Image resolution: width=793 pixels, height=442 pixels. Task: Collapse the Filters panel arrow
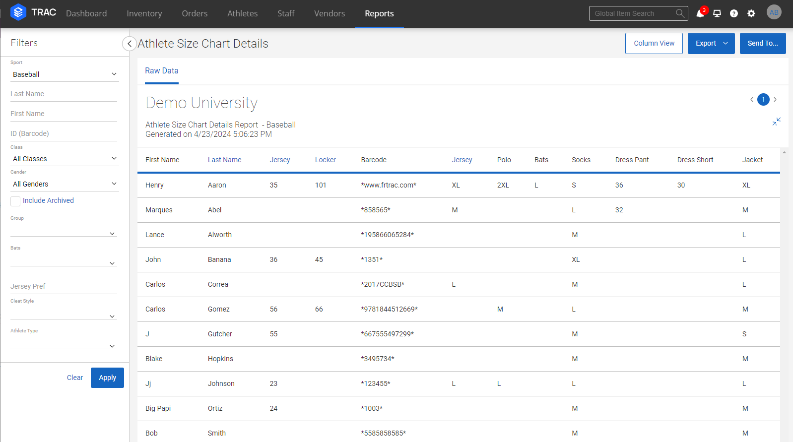click(129, 44)
